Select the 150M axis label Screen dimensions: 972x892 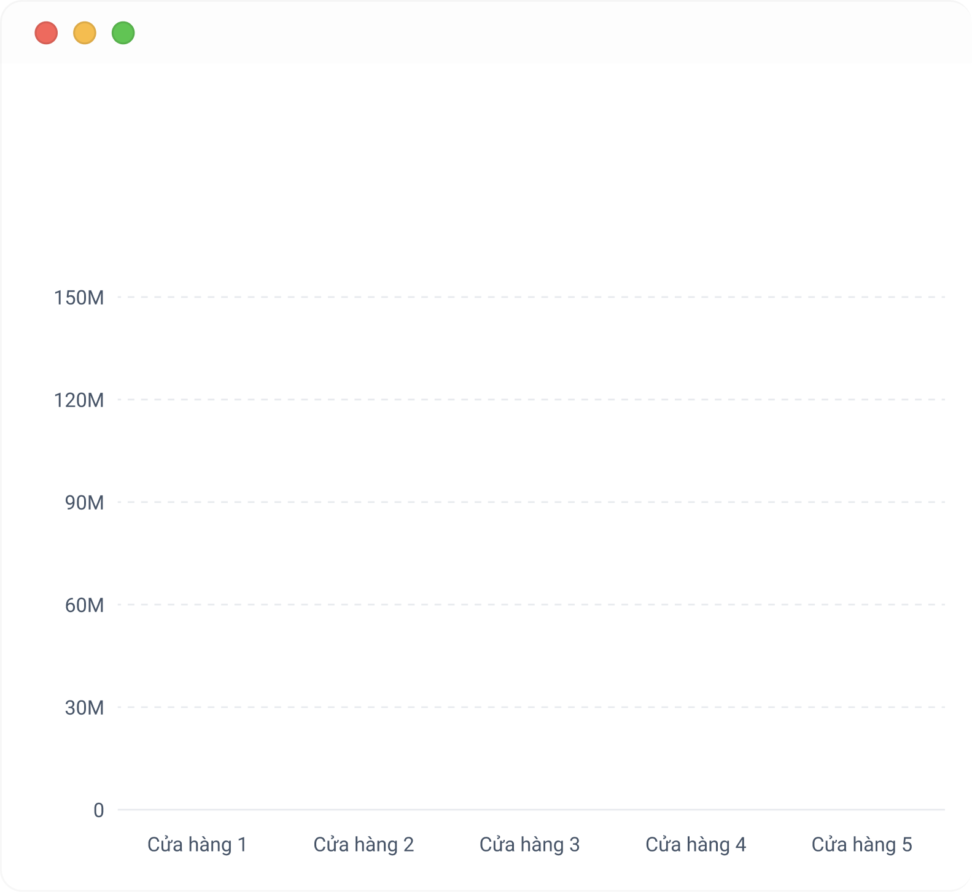coord(79,298)
